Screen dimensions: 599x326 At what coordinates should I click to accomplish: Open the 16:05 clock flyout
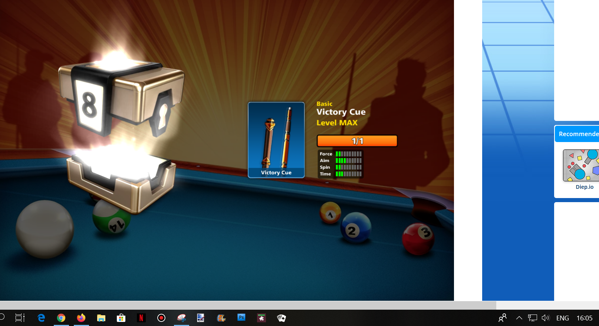pos(585,318)
